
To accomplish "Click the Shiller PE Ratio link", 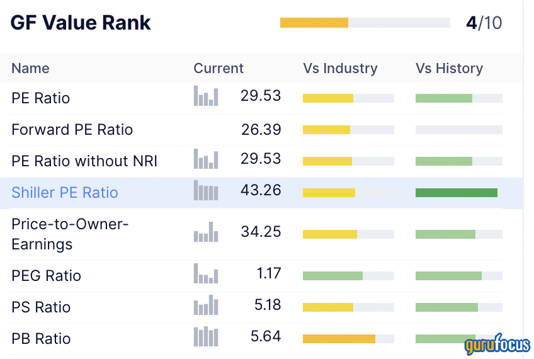I will point(65,193).
